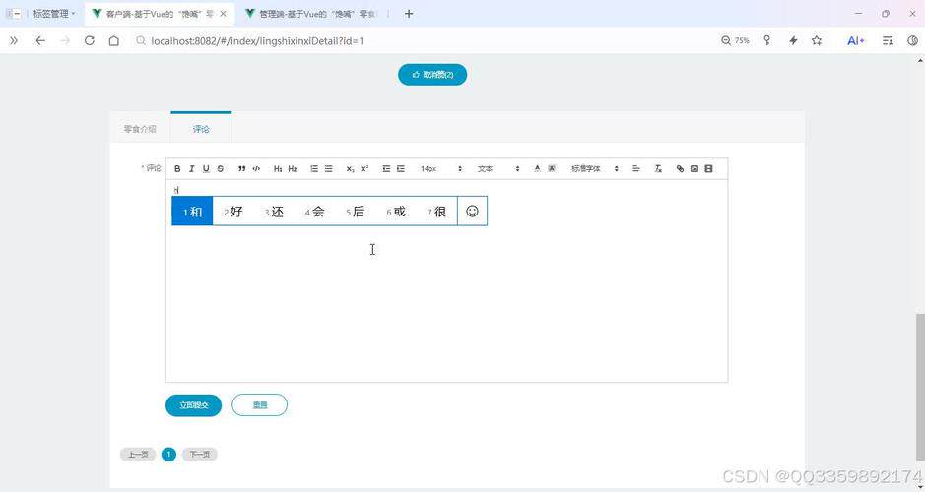Insert a video into the comment
The image size is (925, 492).
[x=709, y=169]
